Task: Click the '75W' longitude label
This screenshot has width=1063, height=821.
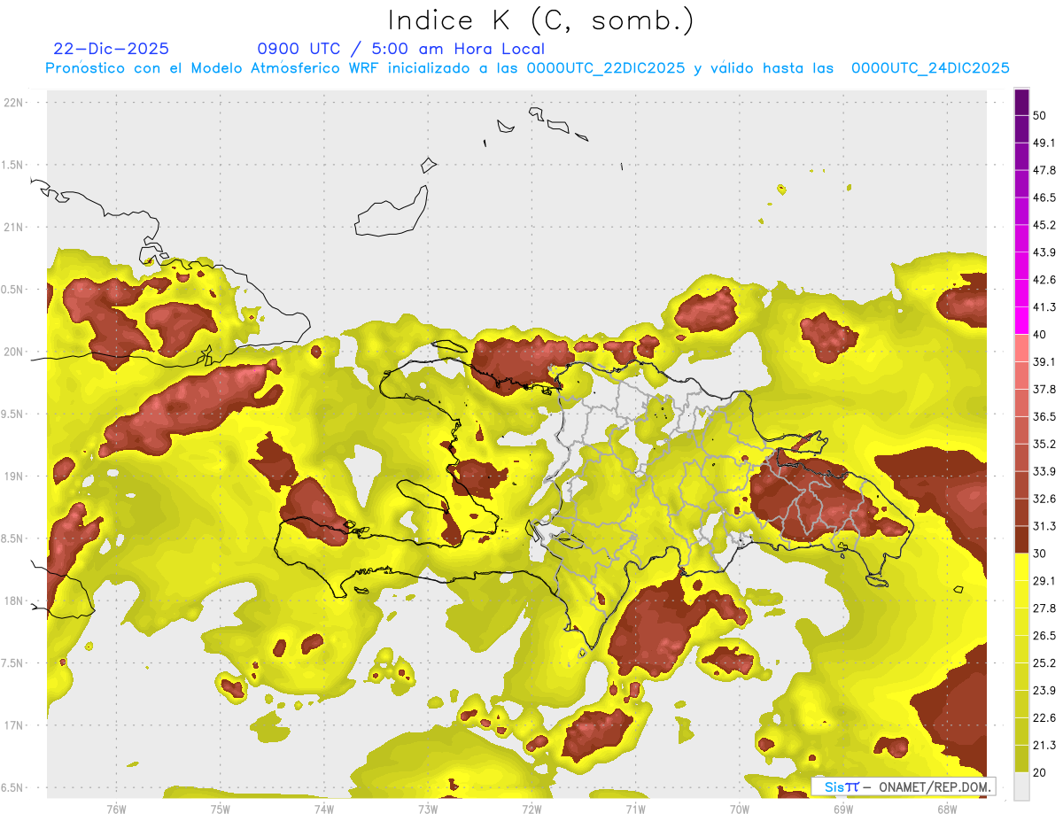Action: tap(221, 809)
